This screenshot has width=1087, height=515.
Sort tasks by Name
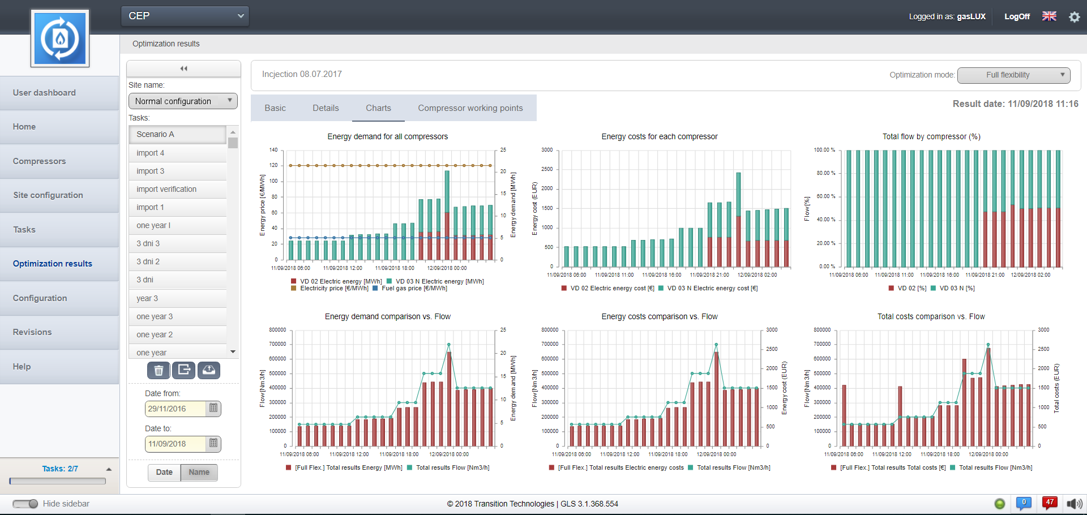click(199, 472)
